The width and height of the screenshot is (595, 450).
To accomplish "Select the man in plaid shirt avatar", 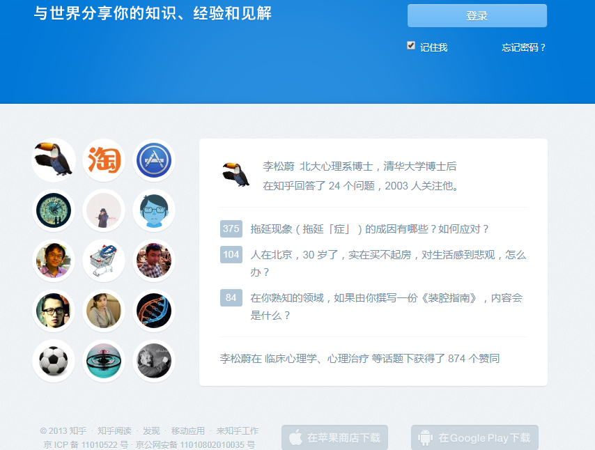I will click(x=154, y=261).
